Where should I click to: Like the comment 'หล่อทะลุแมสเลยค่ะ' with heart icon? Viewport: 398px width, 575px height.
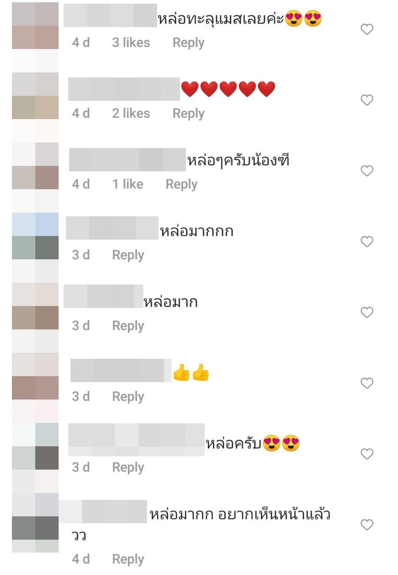coord(367,30)
